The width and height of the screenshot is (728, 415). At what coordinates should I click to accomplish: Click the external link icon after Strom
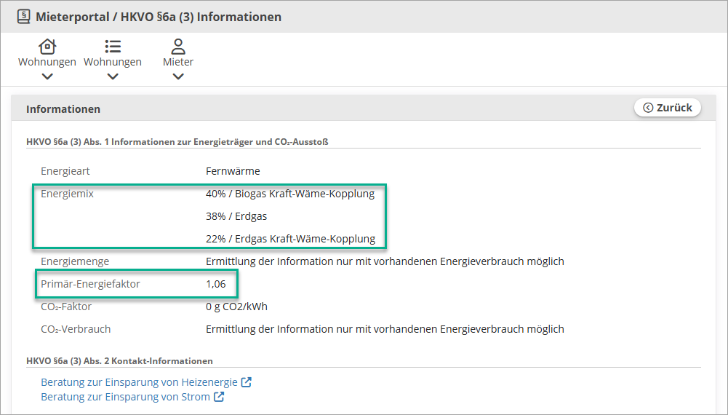pos(219,396)
